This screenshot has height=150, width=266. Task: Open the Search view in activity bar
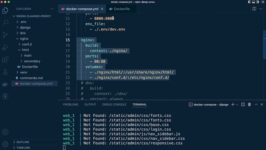pos(5,22)
